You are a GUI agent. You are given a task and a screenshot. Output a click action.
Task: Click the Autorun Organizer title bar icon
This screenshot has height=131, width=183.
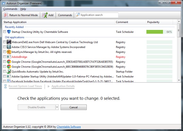tap(4, 3)
